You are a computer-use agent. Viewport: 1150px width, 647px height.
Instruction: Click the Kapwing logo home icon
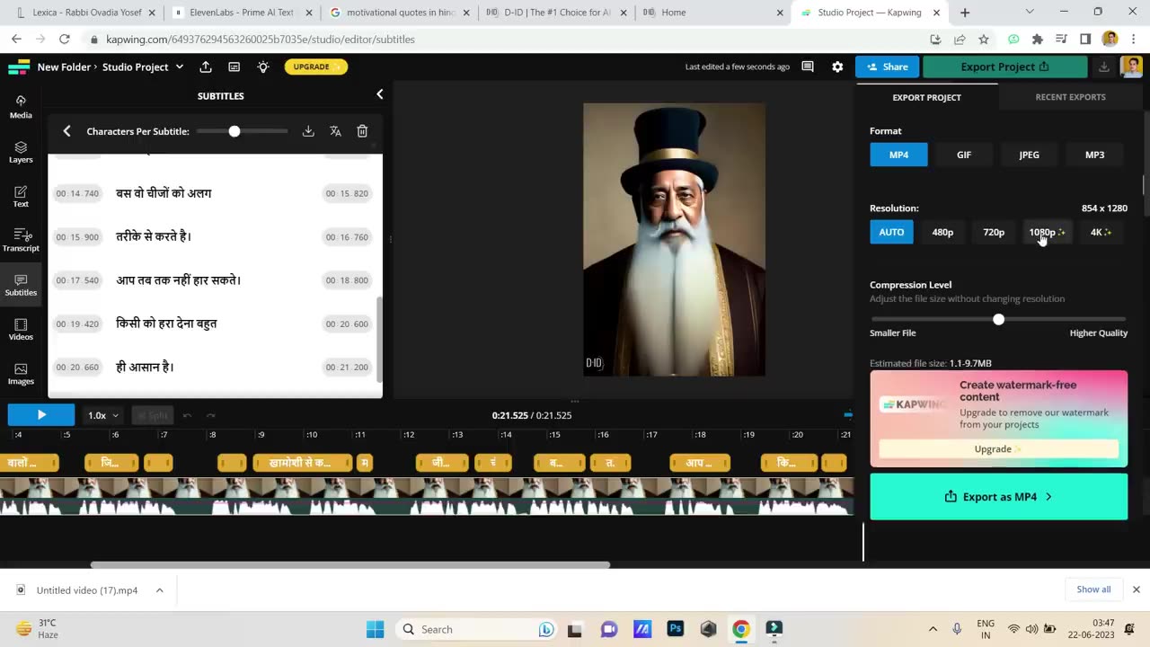point(19,66)
